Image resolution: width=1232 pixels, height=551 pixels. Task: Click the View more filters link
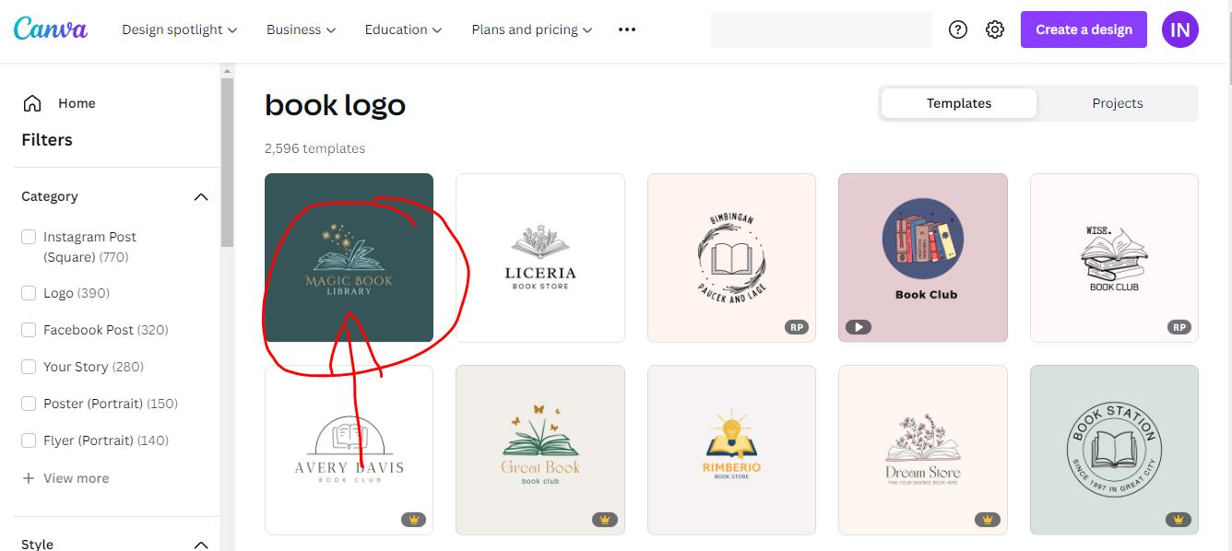[65, 477]
